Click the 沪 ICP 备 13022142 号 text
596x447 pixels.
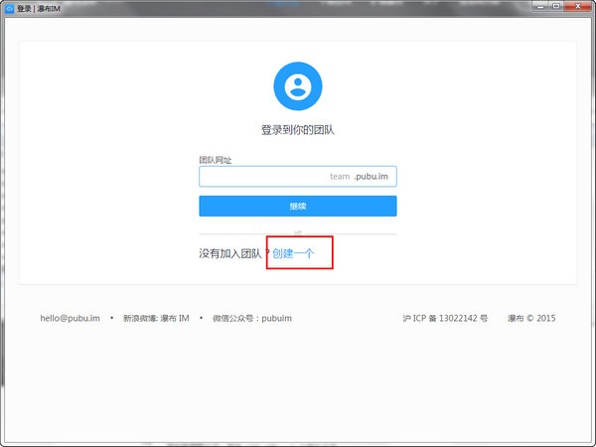tap(445, 318)
